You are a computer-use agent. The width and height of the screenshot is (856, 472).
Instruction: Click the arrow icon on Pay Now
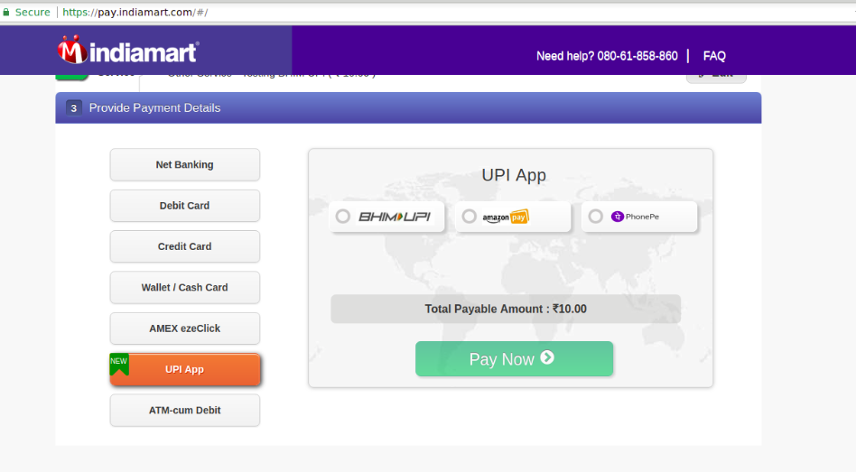pyautogui.click(x=547, y=357)
